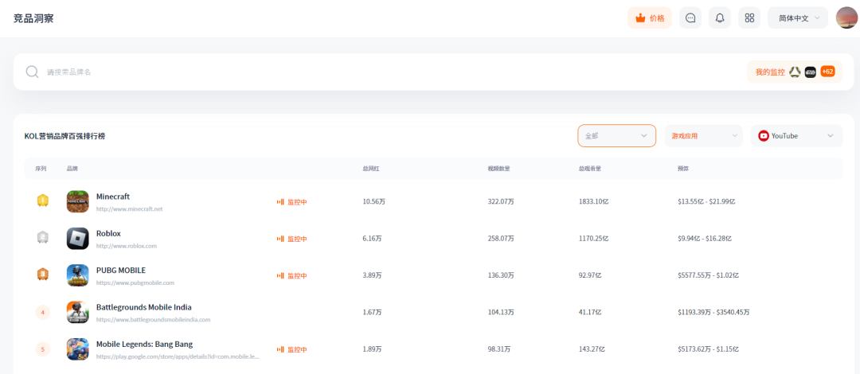
Task: Click the first monitored brand logo
Action: click(795, 72)
